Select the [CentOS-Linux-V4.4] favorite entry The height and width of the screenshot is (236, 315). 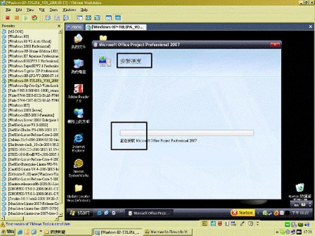coord(33,169)
